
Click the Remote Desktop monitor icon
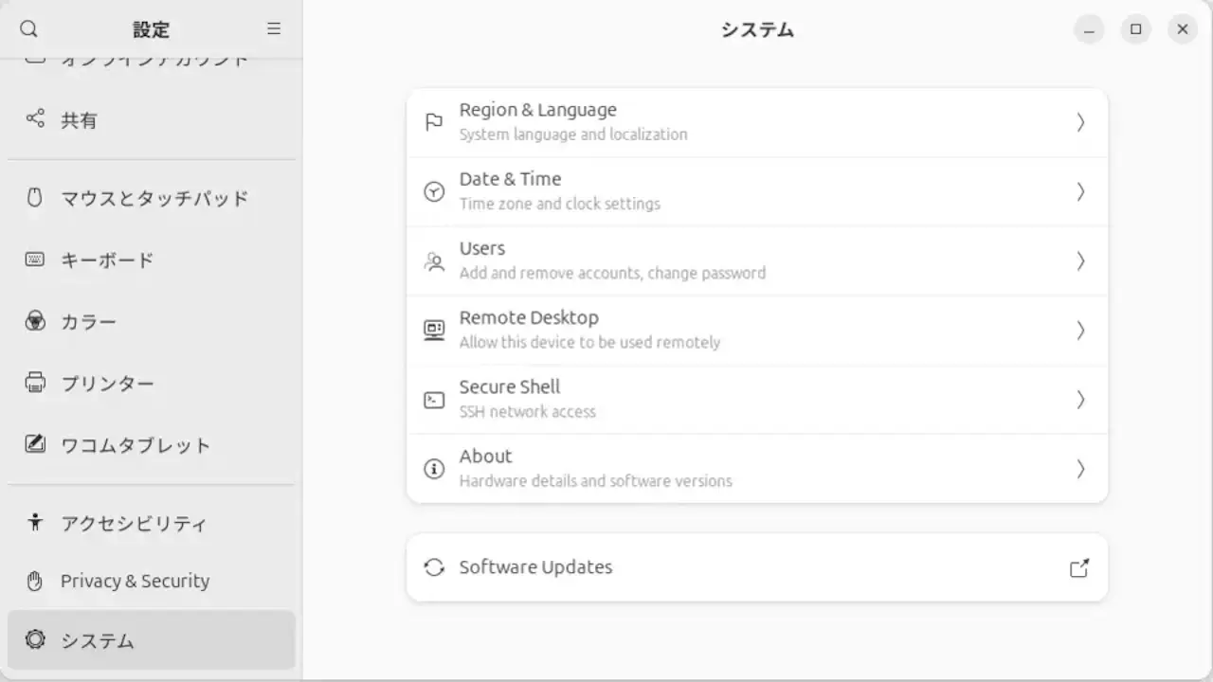coord(434,331)
